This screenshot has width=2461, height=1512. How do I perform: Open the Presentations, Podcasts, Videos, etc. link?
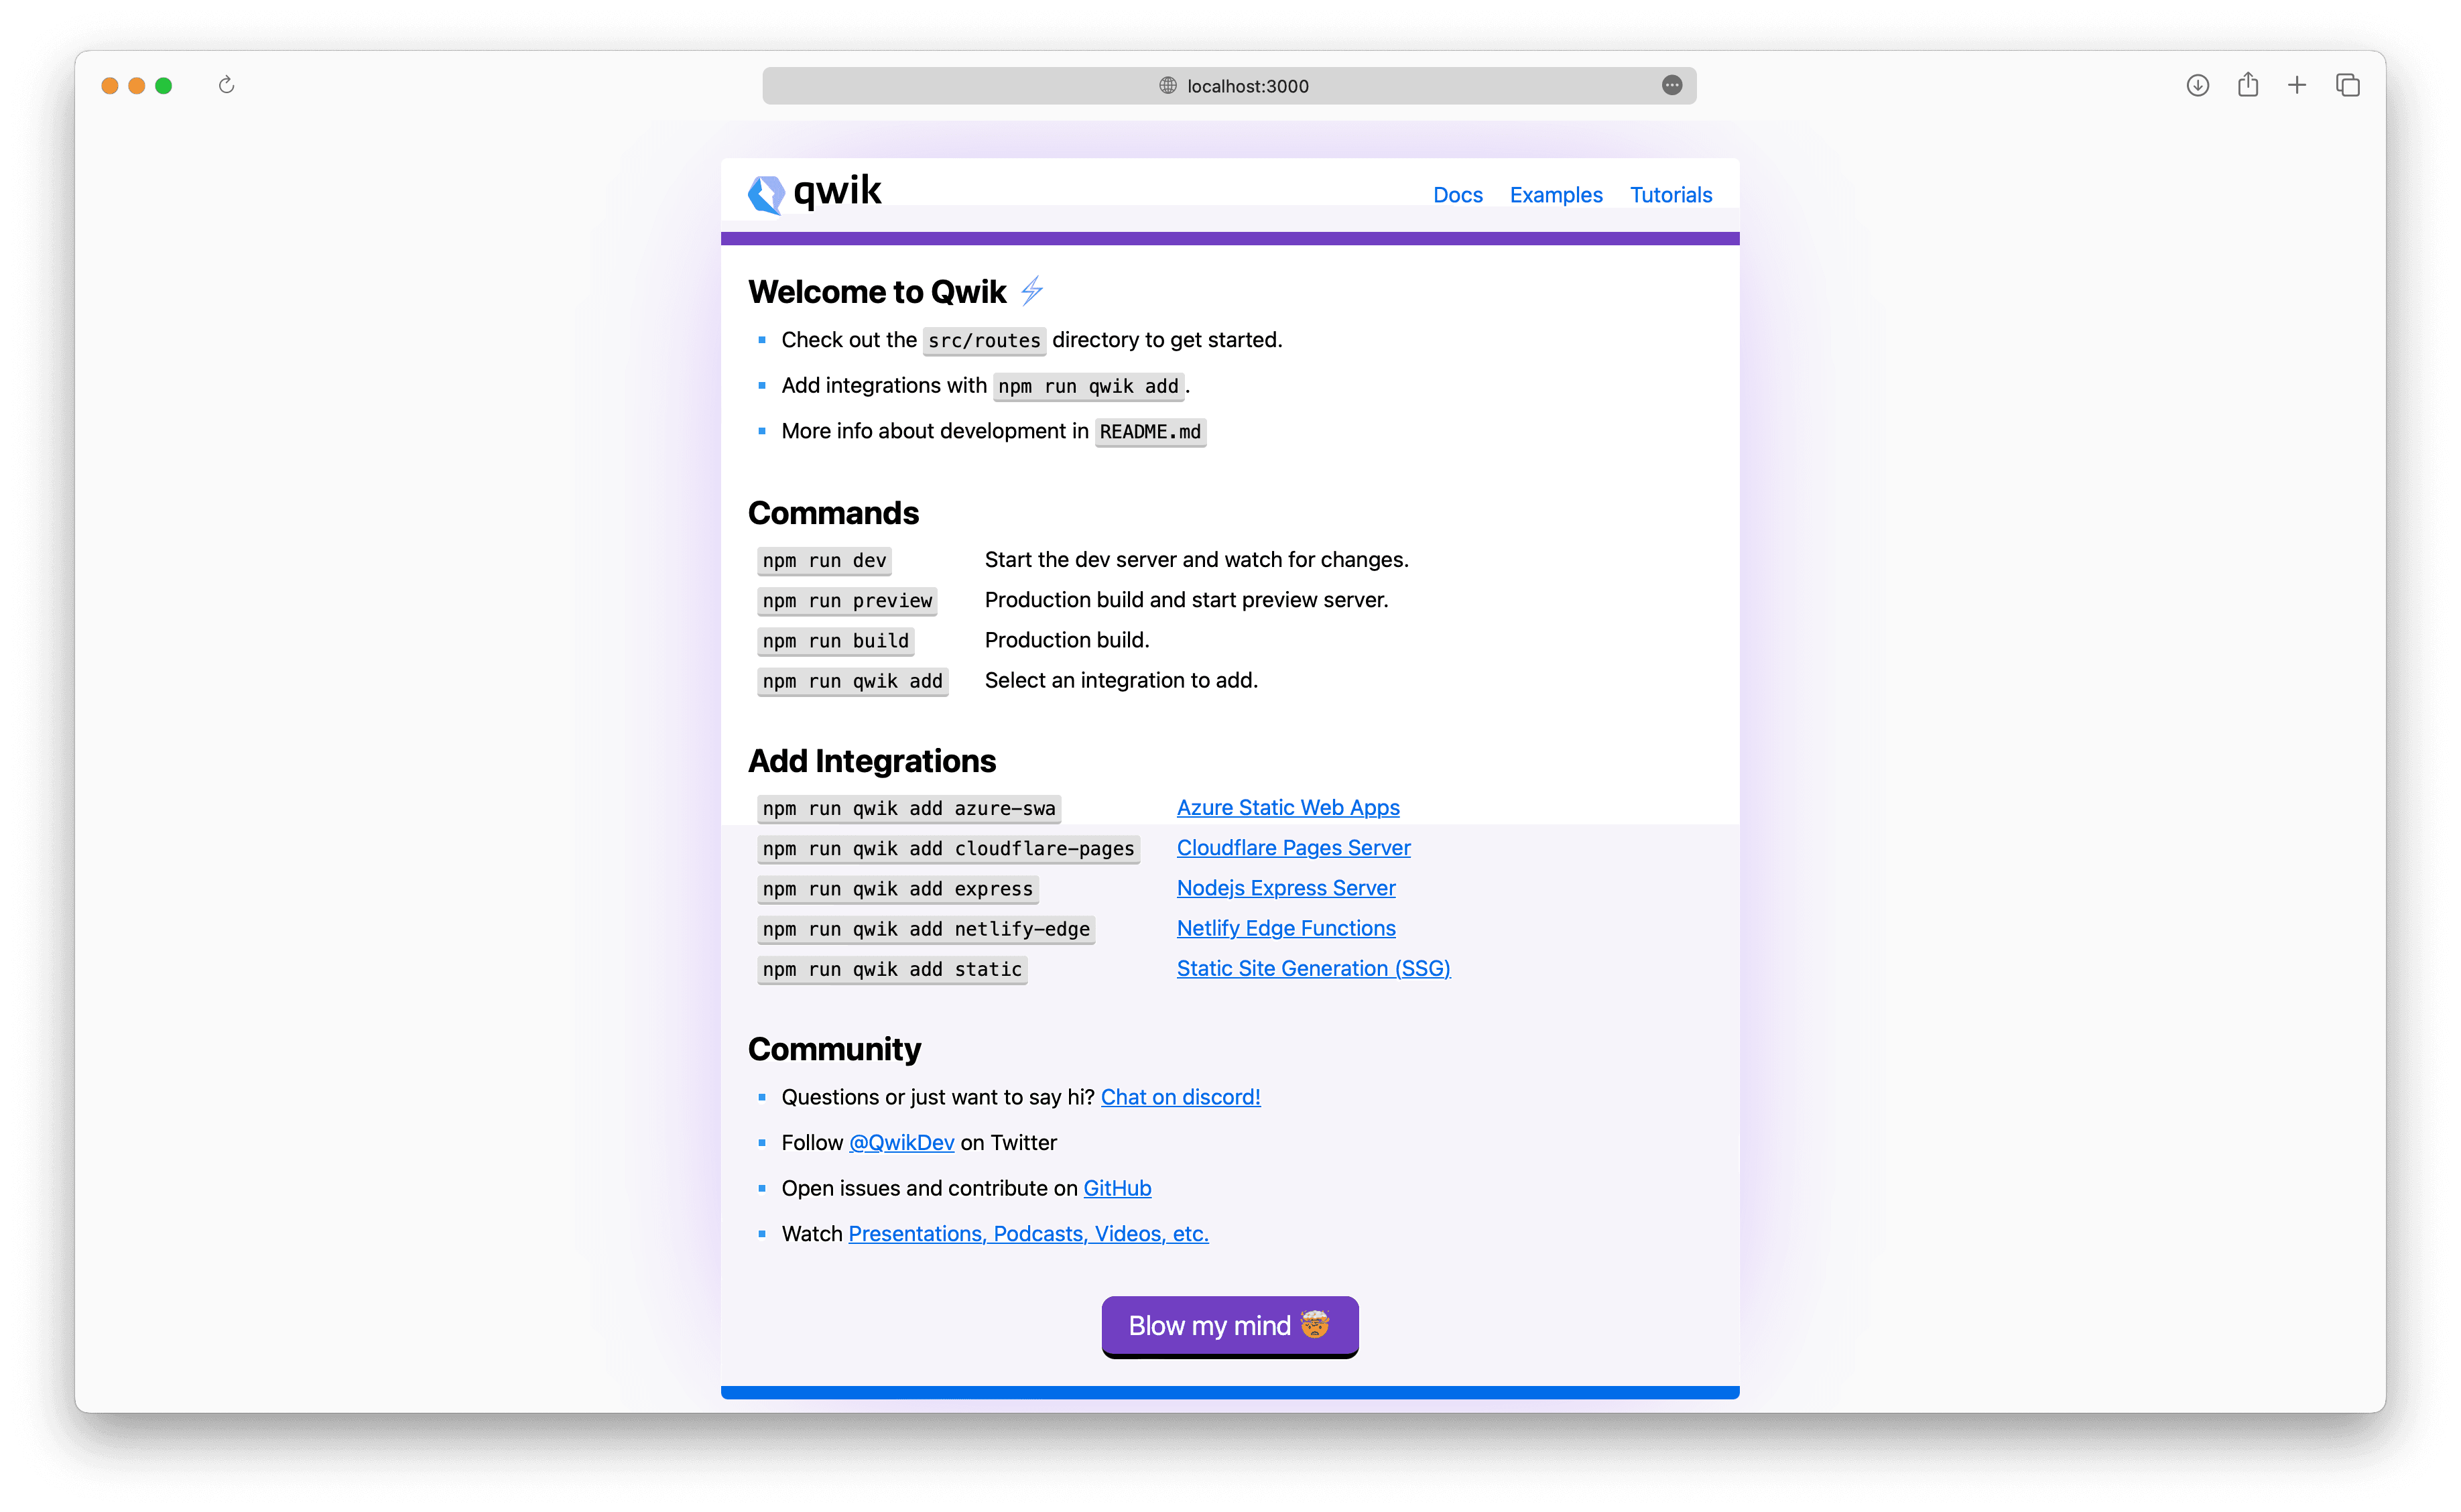click(1028, 1234)
